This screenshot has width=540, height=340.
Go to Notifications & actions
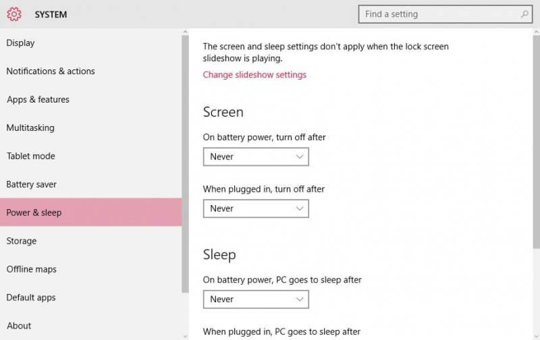(91, 72)
